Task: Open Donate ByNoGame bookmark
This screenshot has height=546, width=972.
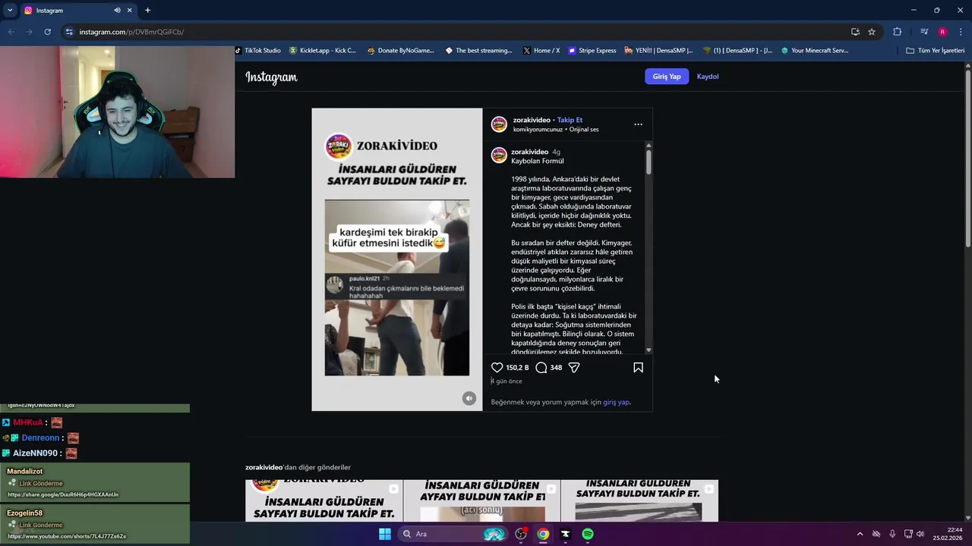Action: pos(401,51)
